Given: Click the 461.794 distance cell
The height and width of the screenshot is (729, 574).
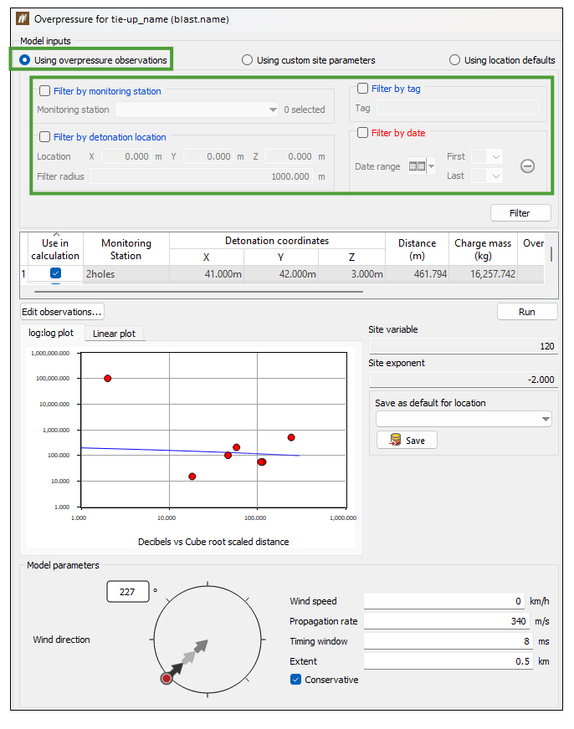Looking at the screenshot, I should point(417,274).
